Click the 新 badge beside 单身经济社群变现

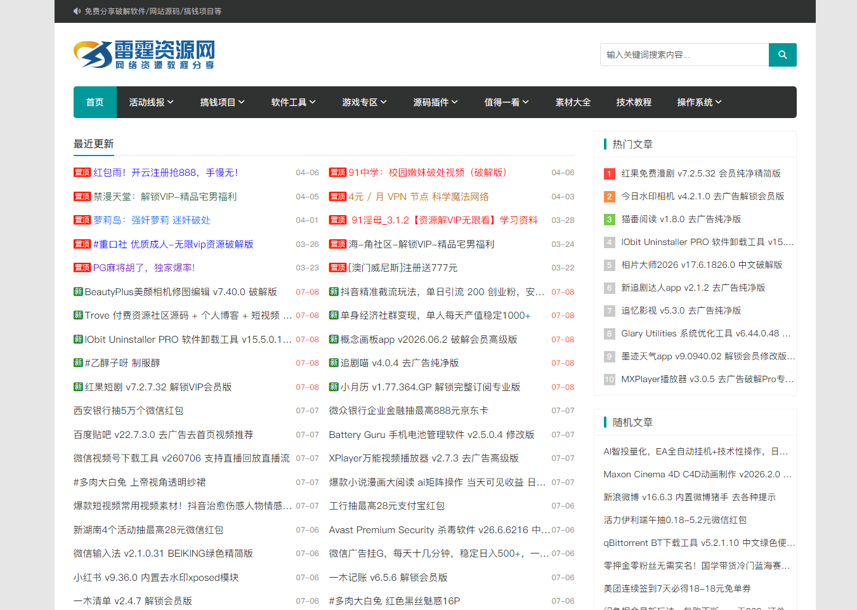pos(334,315)
